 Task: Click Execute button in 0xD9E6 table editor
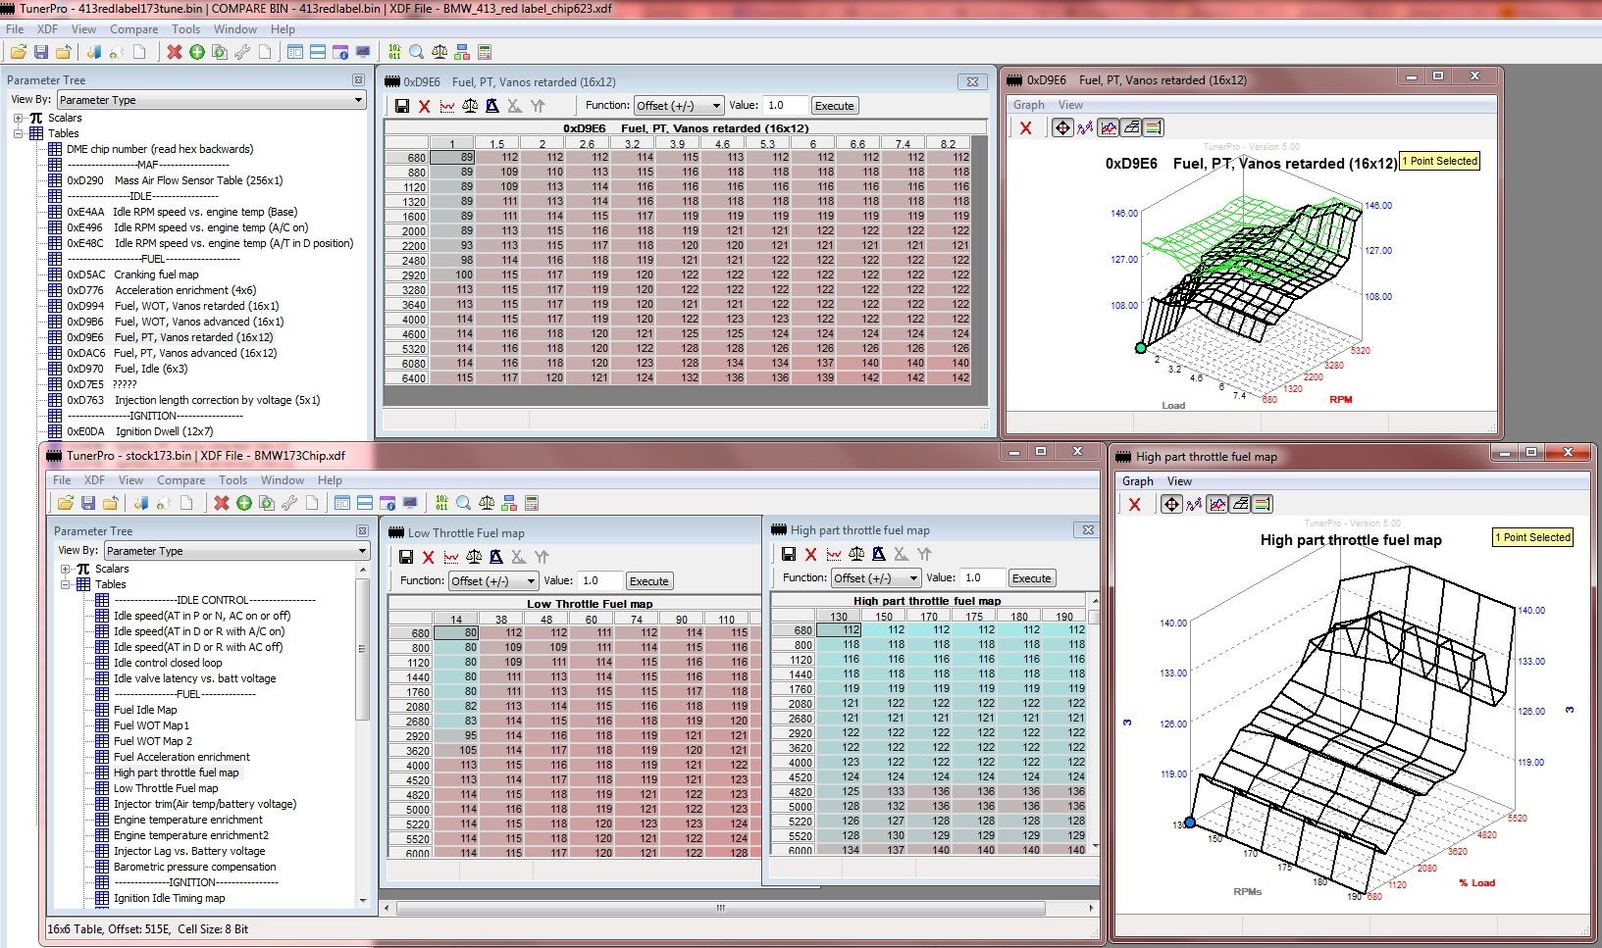tap(834, 106)
